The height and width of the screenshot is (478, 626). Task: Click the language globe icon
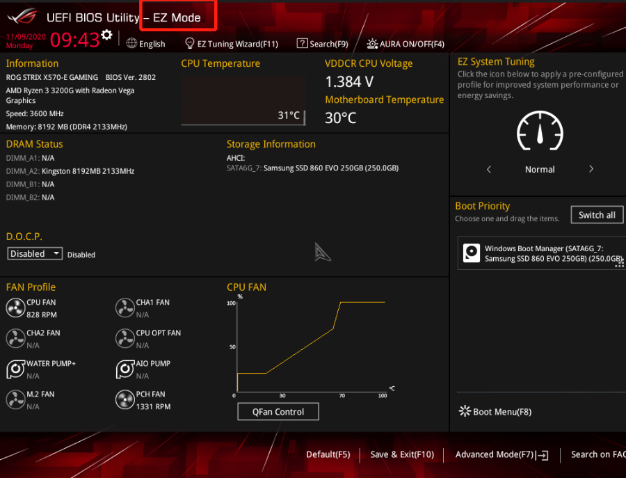[x=131, y=43]
